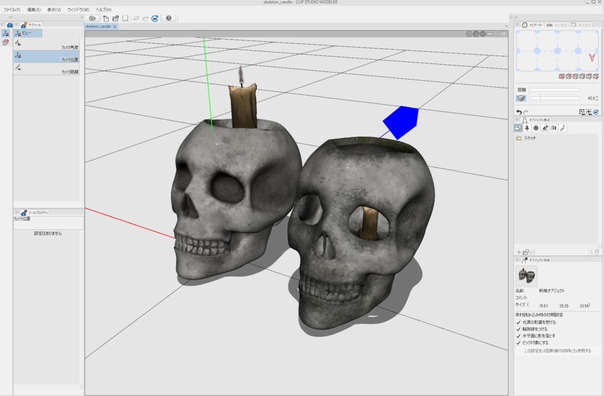This screenshot has width=604, height=396.
Task: Open the document tab list dropdown arrow
Action: 505,26
